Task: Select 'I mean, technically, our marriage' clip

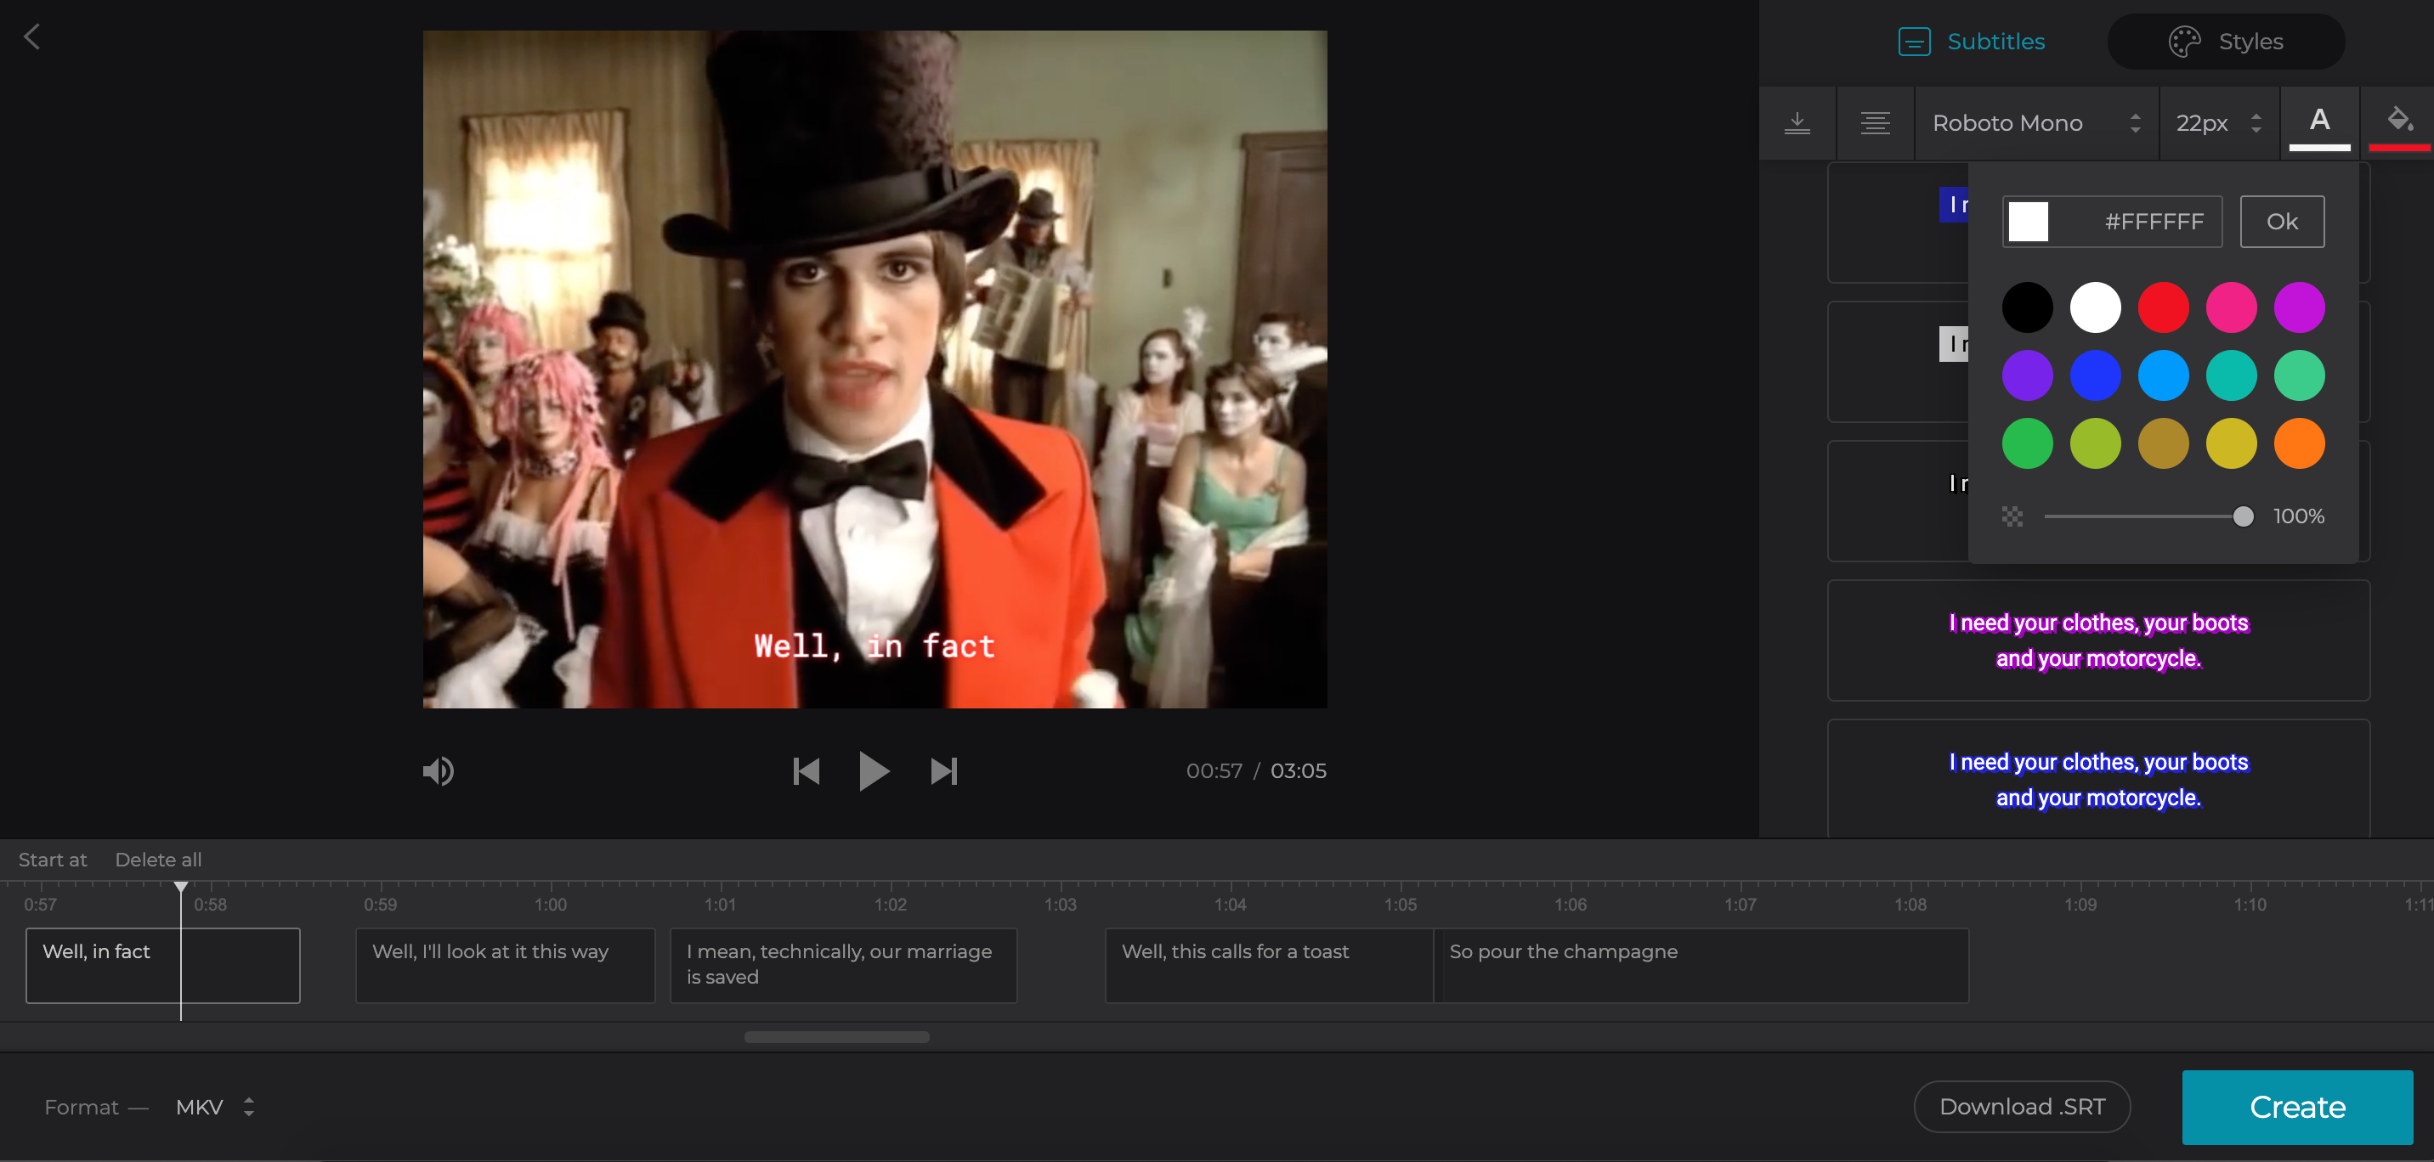Action: 843,965
